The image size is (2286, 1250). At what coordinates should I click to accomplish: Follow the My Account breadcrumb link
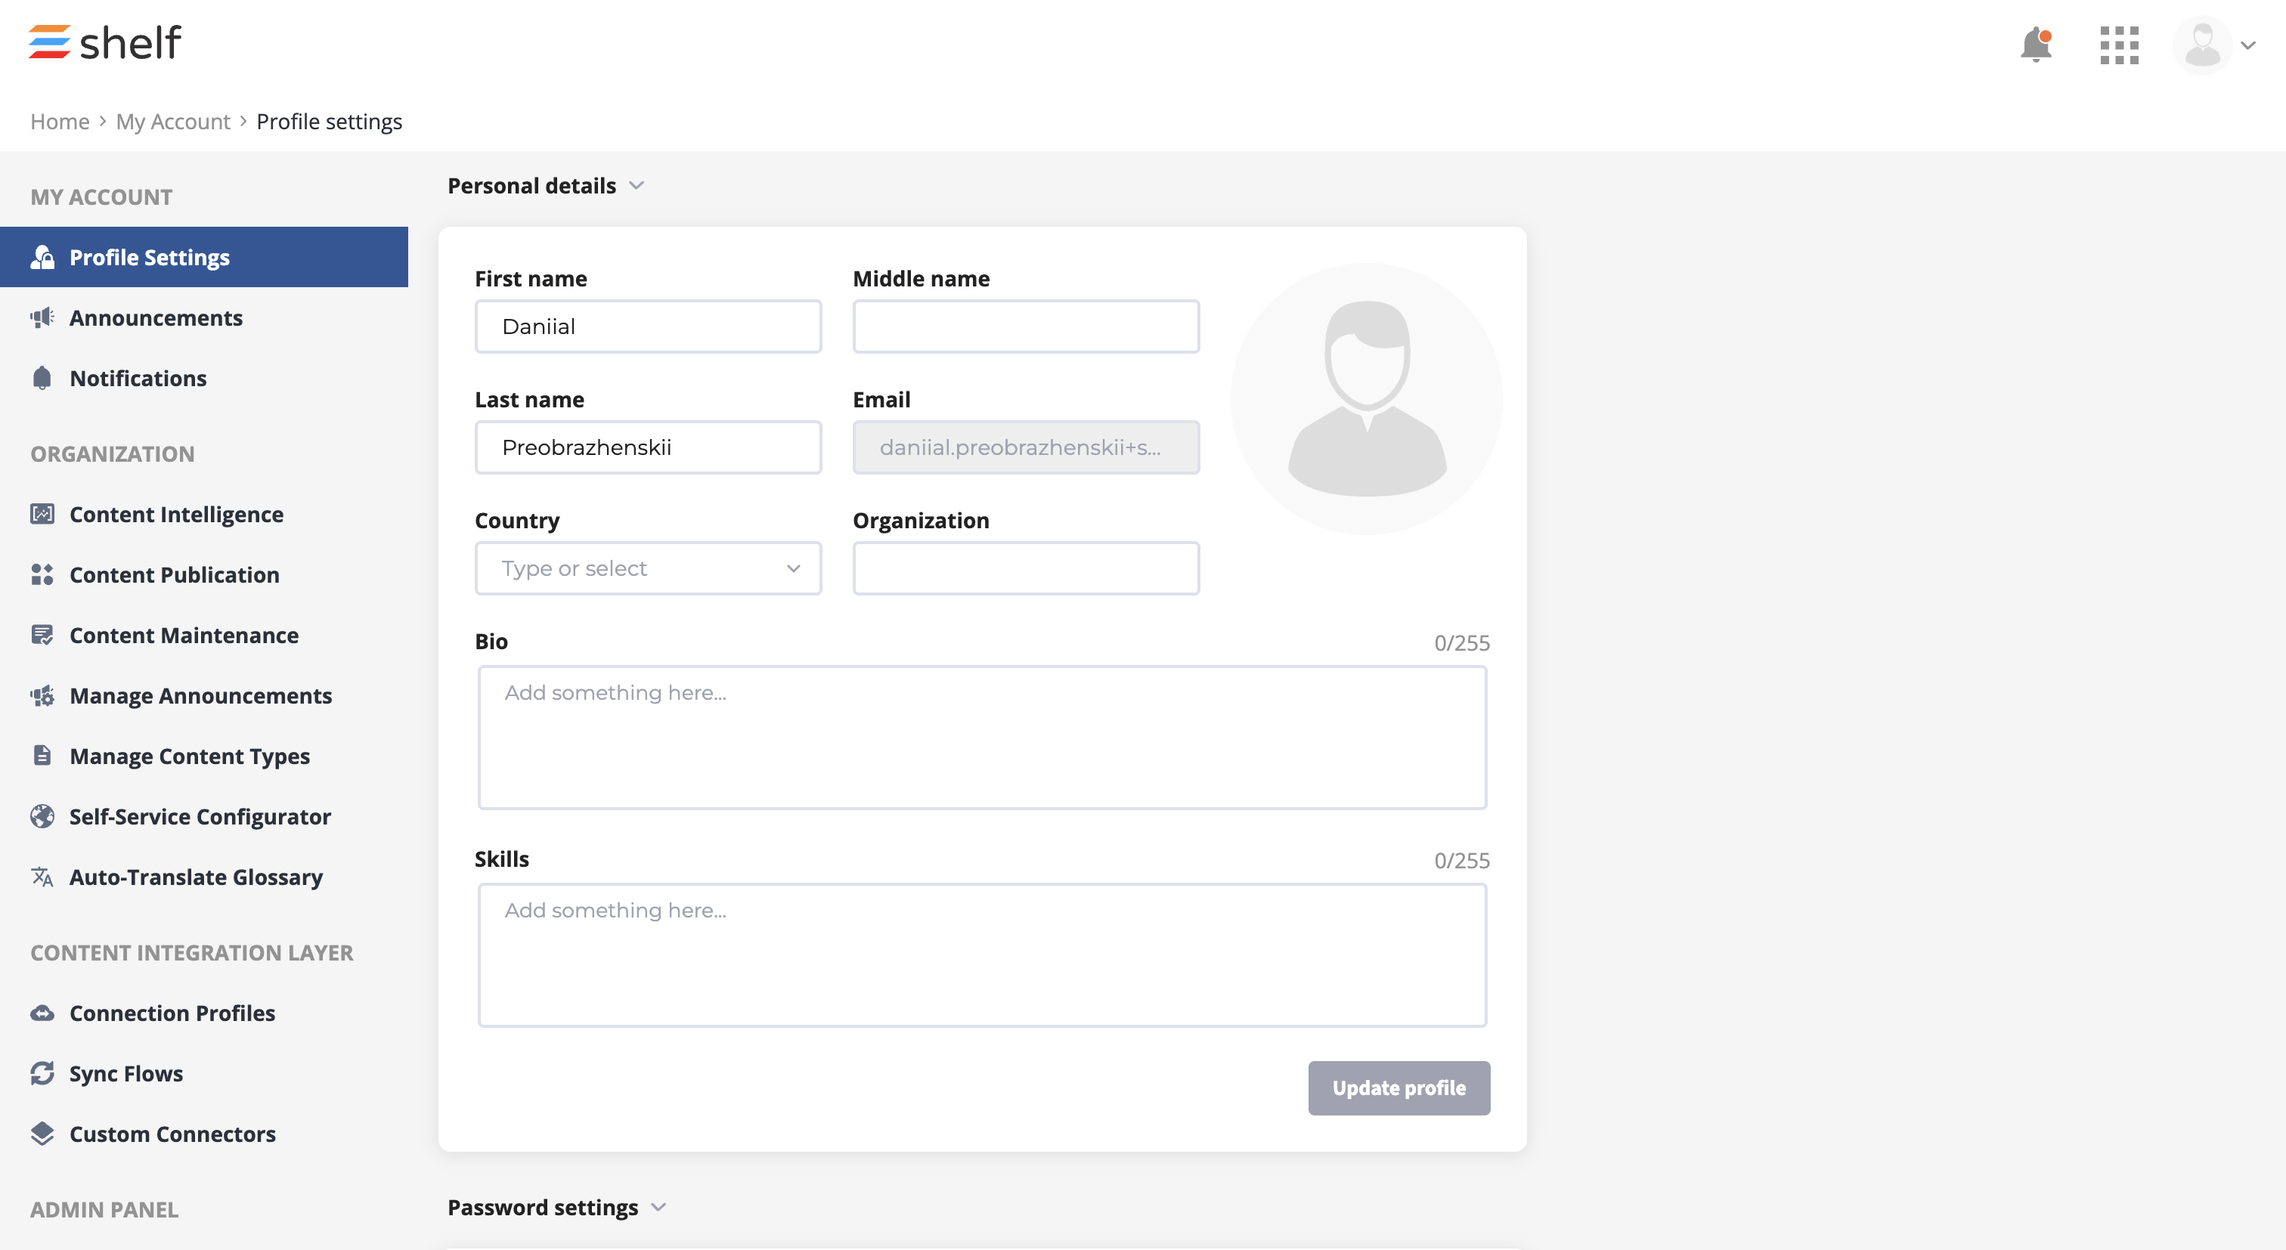click(173, 122)
